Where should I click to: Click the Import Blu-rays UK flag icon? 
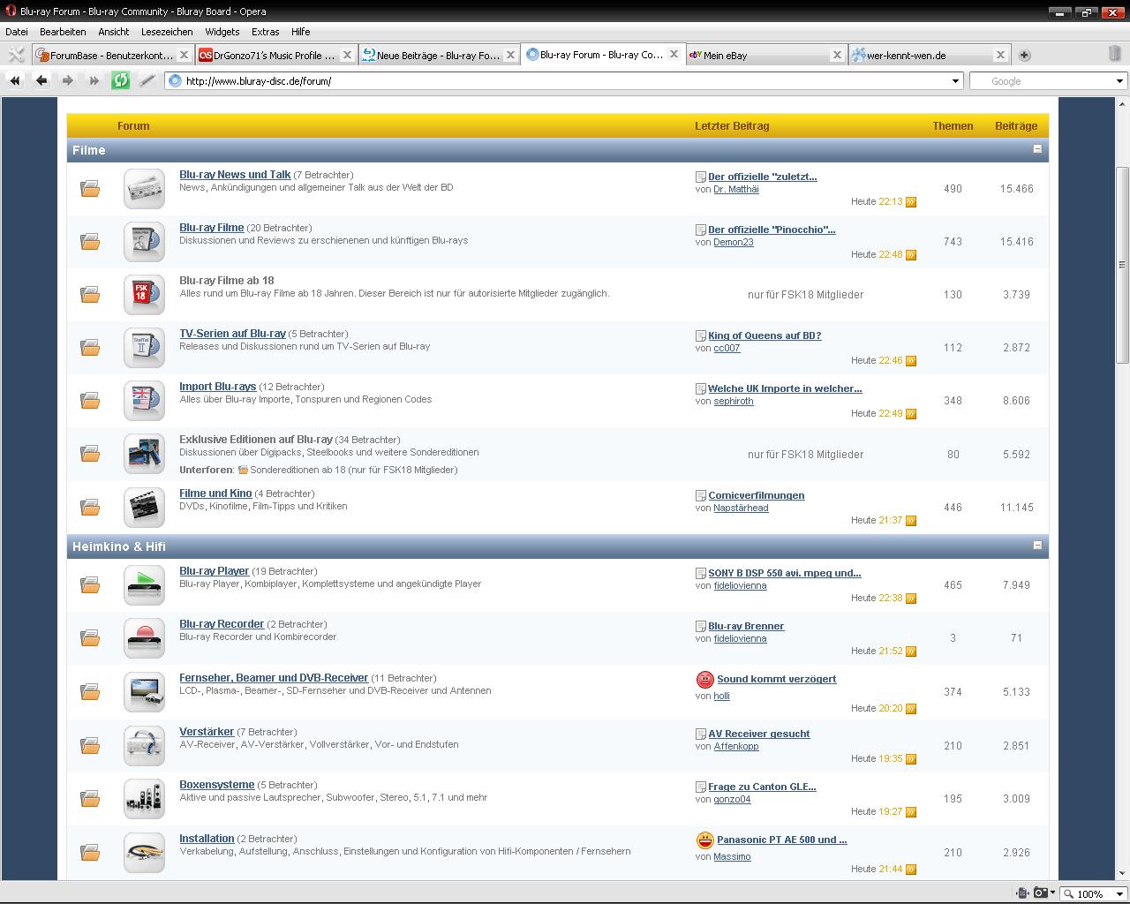point(144,401)
